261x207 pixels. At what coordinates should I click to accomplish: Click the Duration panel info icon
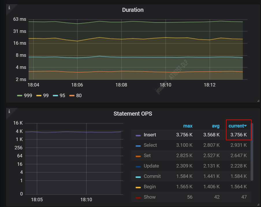[x=9, y=7]
